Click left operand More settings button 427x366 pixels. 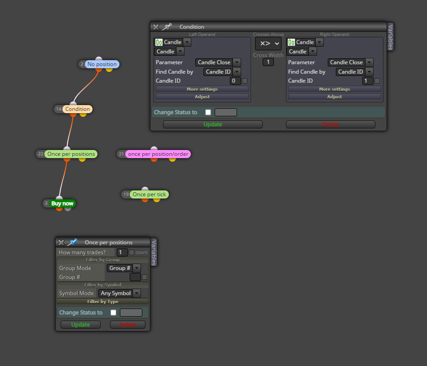[202, 89]
